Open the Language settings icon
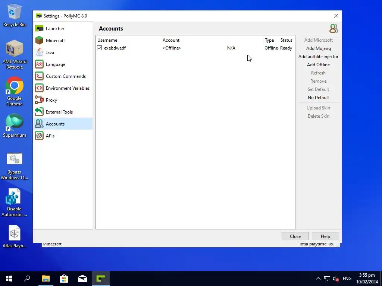 (x=39, y=64)
